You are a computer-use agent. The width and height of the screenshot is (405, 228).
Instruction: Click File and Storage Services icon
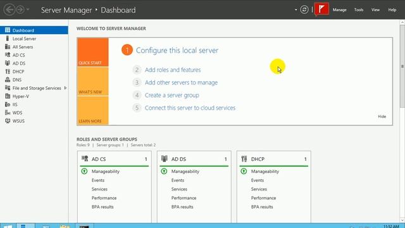pyautogui.click(x=8, y=88)
